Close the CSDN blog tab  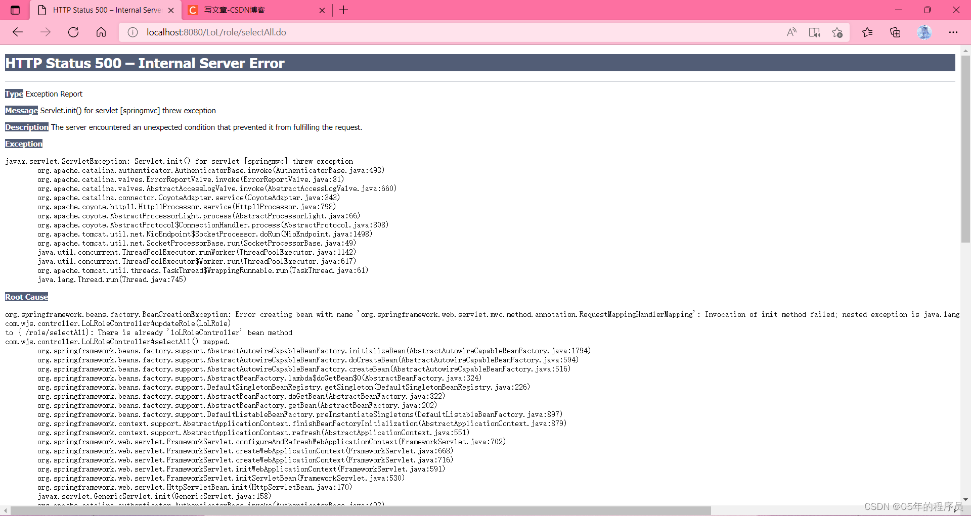tap(322, 10)
